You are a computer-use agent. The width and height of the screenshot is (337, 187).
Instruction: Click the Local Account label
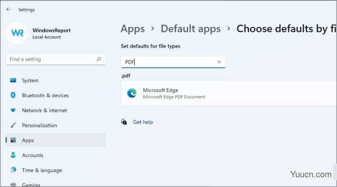click(47, 37)
